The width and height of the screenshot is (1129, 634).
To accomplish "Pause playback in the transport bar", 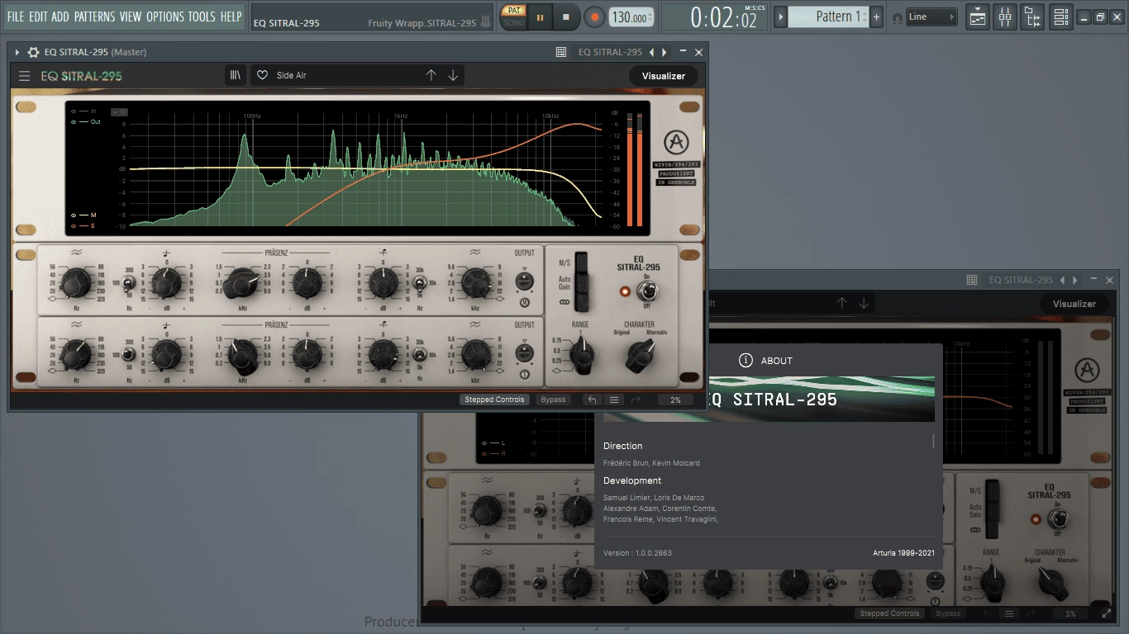I will pyautogui.click(x=540, y=17).
